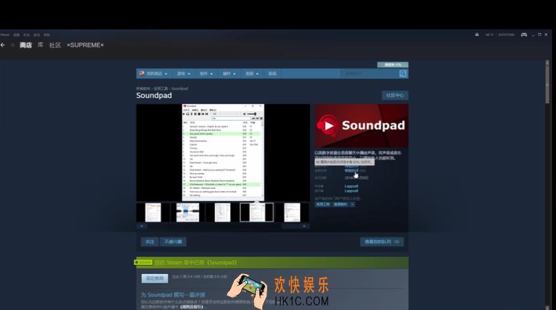Open the 新闻 (News) store nav item

pyautogui.click(x=272, y=73)
